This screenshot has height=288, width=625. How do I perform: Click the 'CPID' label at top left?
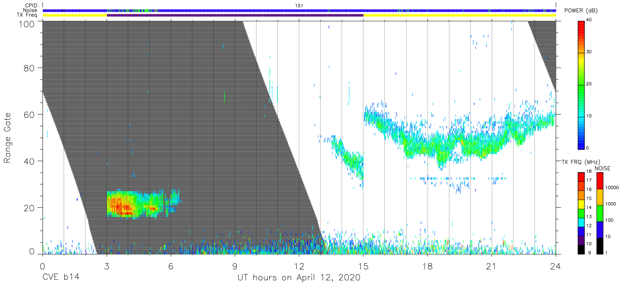(31, 6)
